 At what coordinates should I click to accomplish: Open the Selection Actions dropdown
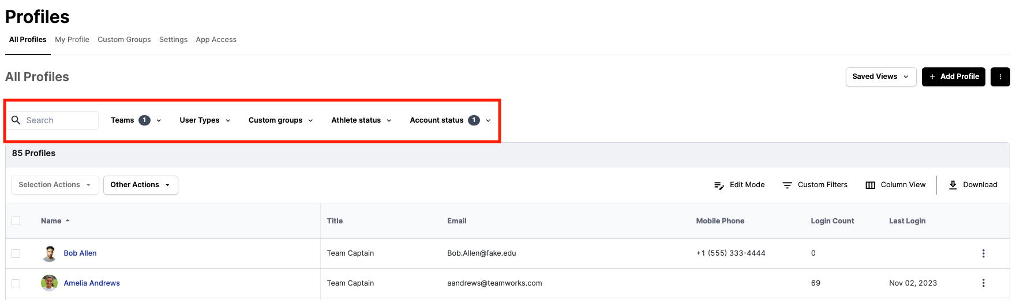(x=55, y=185)
